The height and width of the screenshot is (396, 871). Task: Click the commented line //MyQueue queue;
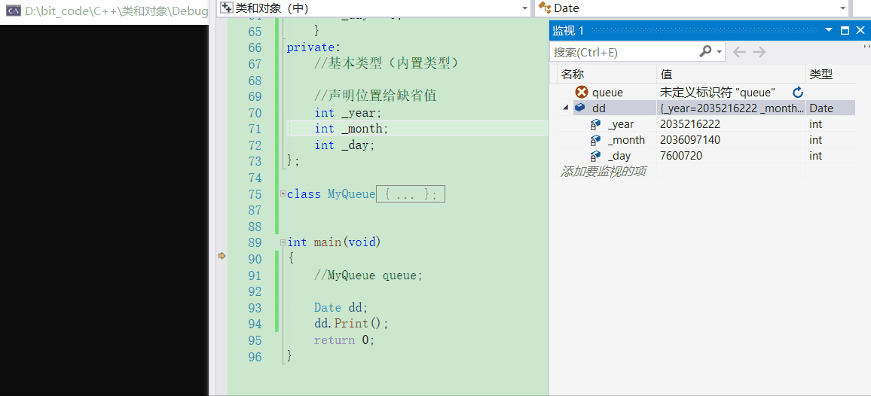point(369,276)
